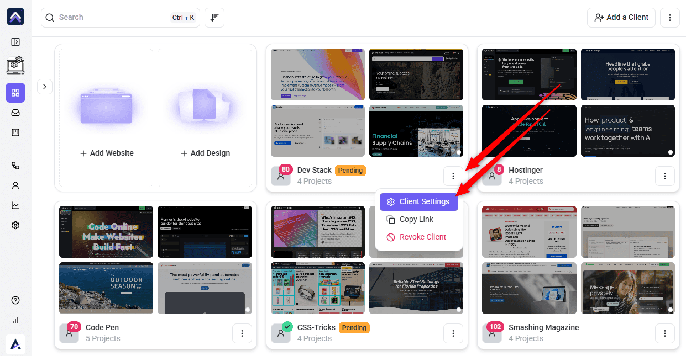The height and width of the screenshot is (356, 686).
Task: Open the kanban board icon in sidebar
Action: [15, 132]
